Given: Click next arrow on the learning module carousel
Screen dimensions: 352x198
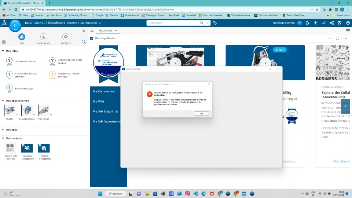Looking at the screenshot, I should point(345,106).
